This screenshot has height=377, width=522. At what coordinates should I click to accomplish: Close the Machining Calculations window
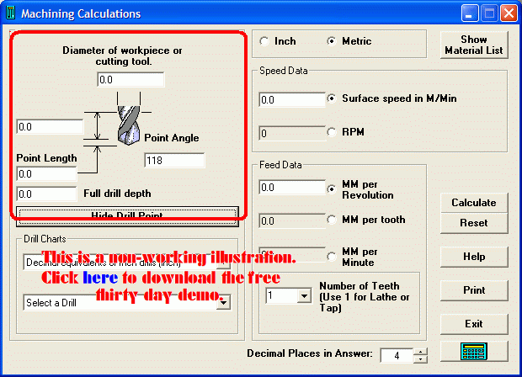coord(509,13)
